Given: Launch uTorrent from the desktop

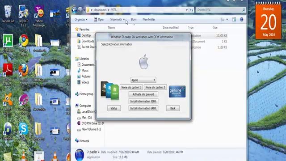Looking at the screenshot, I should click(x=8, y=43).
